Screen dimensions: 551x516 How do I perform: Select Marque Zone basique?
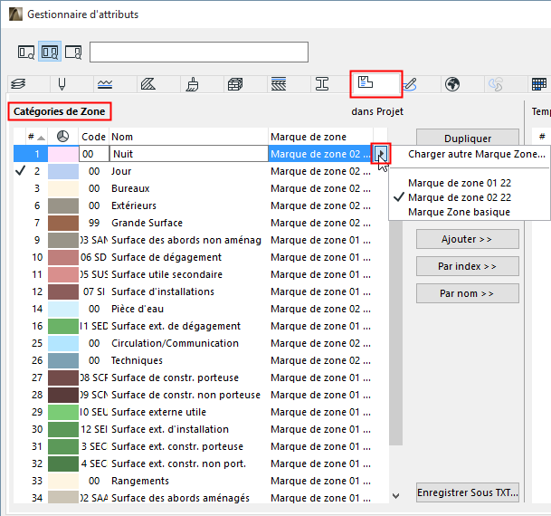pos(459,212)
